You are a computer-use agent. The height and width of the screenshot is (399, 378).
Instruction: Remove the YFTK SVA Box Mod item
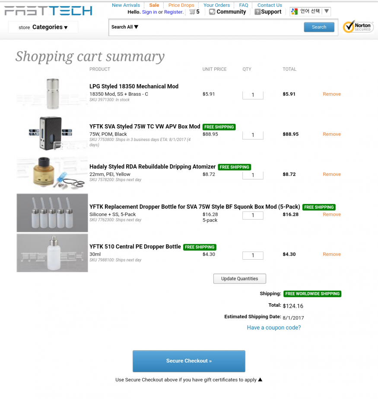(332, 134)
